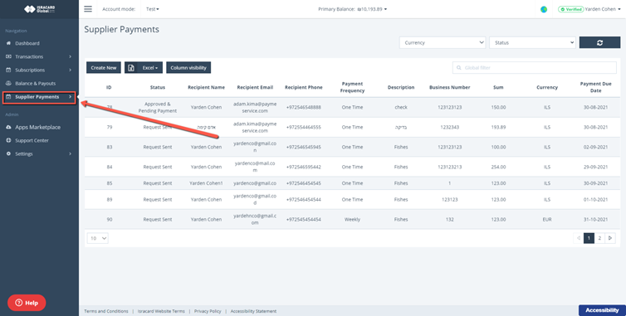Viewport: 626px width, 316px height.
Task: Click the Balance & Payouts icon
Action: point(9,84)
